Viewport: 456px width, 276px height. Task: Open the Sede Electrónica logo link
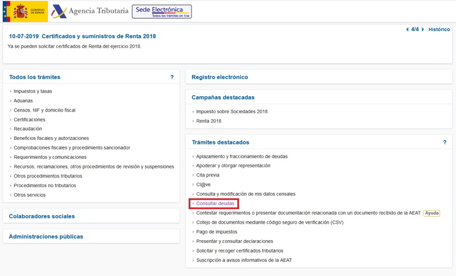coord(162,11)
